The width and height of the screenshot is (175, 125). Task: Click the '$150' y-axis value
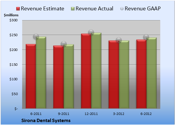[13, 65]
